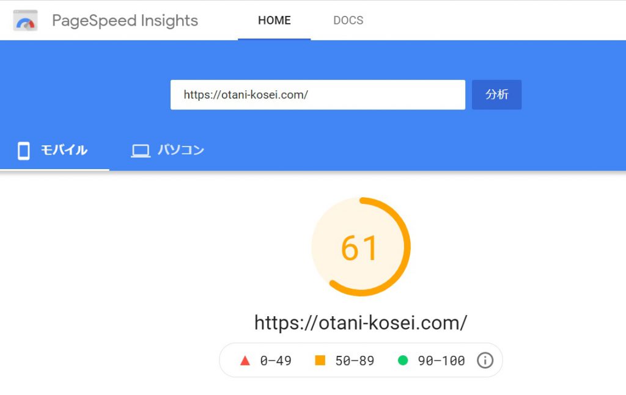
Task: Open the score legend info icon
Action: click(485, 361)
